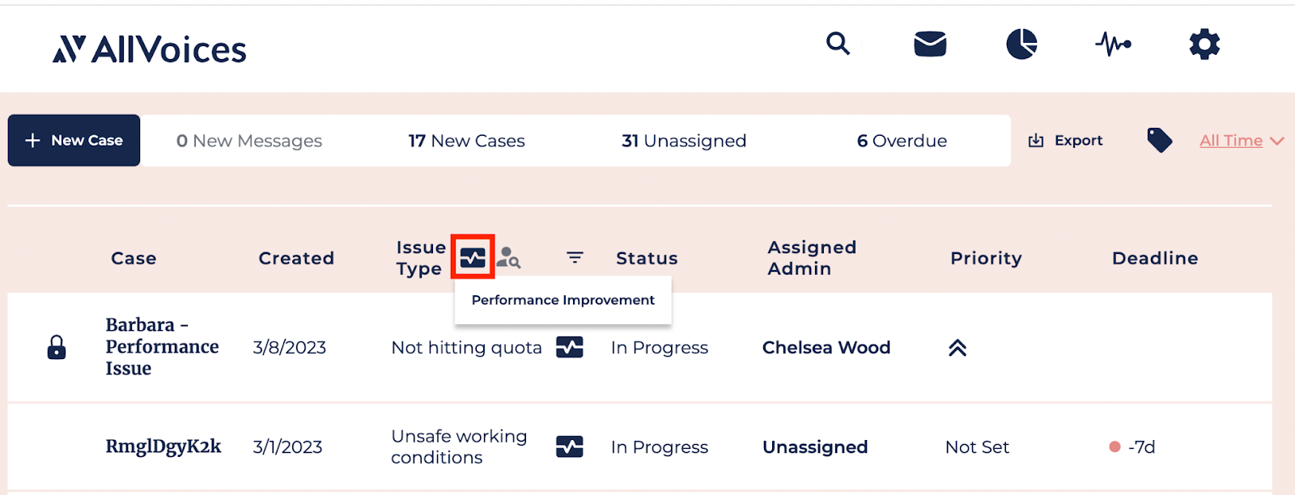The height and width of the screenshot is (495, 1295).
Task: Click the tag label icon
Action: [x=1159, y=141]
